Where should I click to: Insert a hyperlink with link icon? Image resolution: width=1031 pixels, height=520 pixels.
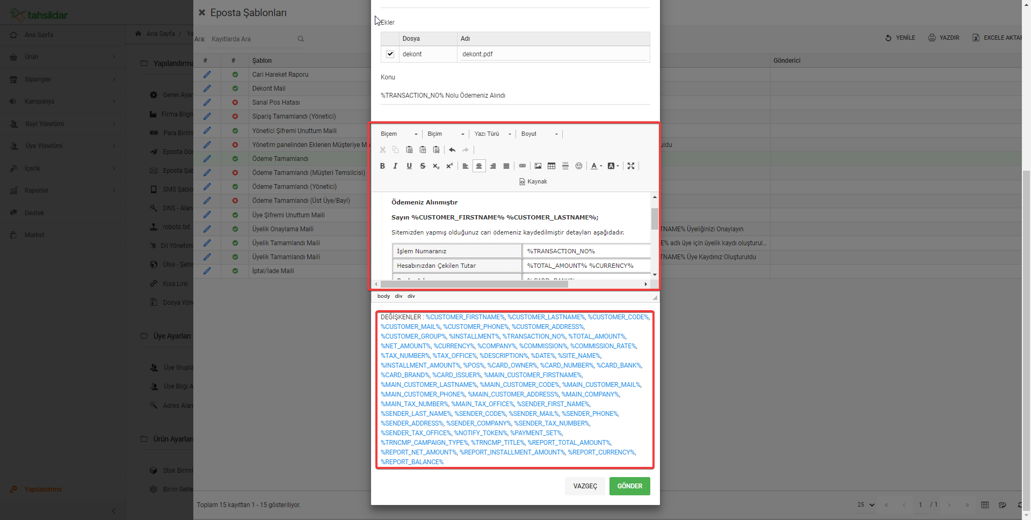pos(522,166)
